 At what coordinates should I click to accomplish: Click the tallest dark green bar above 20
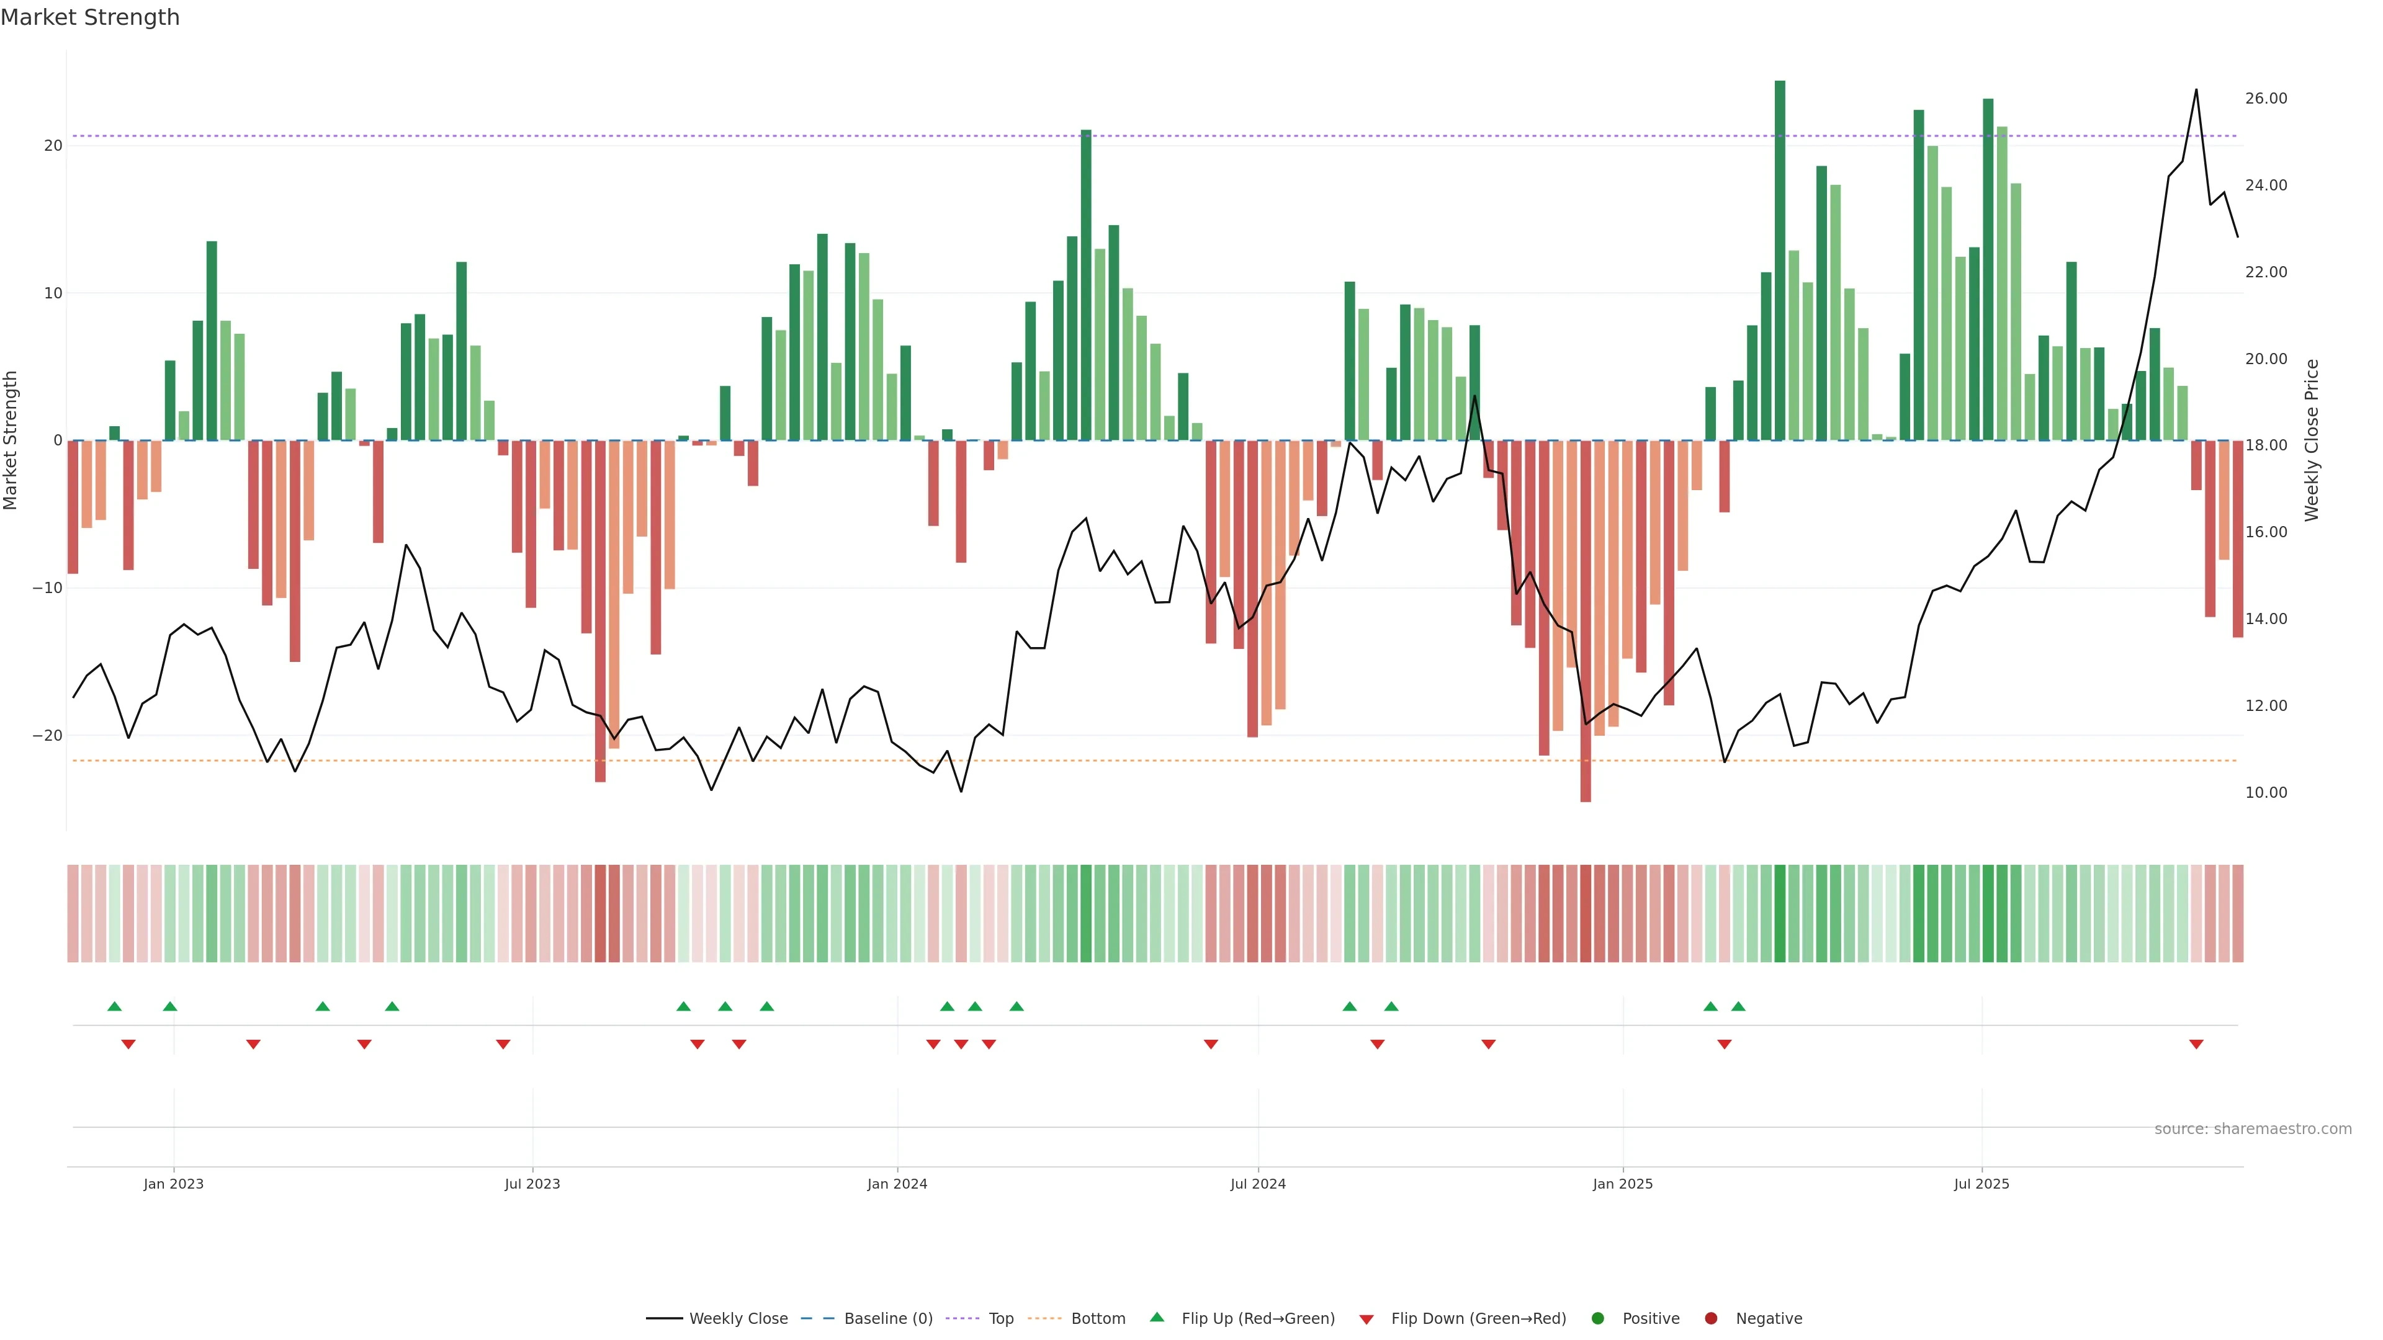pyautogui.click(x=1780, y=259)
